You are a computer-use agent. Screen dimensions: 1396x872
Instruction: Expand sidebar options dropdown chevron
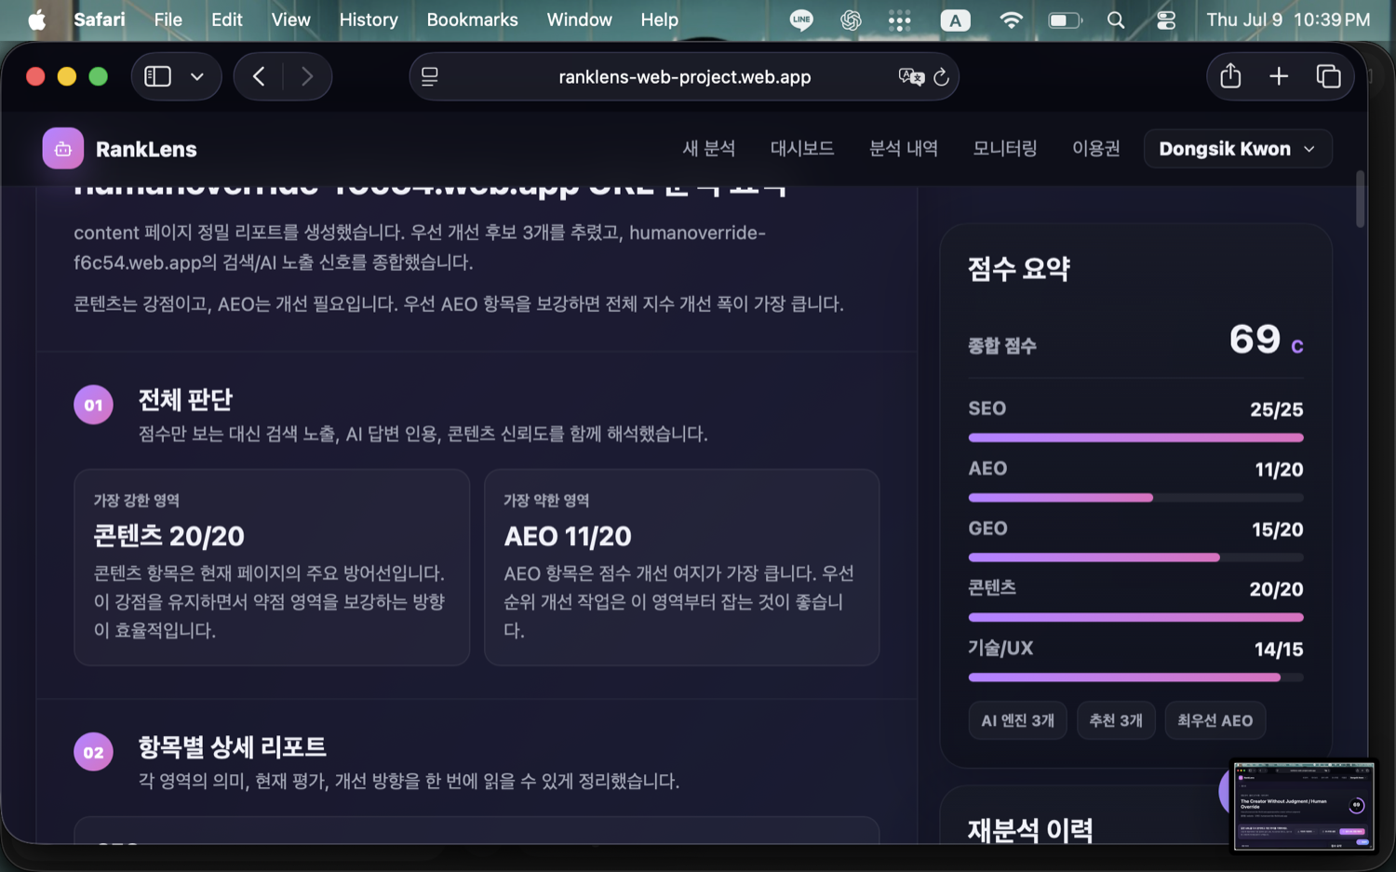197,76
